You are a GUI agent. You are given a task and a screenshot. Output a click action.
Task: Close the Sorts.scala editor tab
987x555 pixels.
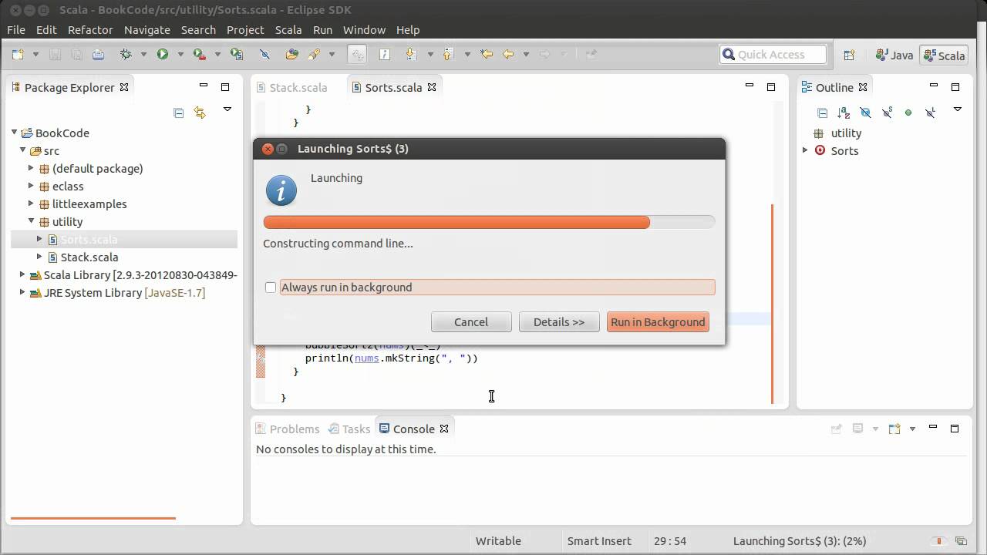432,87
